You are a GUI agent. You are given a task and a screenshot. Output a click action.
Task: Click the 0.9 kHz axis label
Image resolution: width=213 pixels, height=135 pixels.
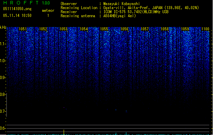[x=3, y=78]
